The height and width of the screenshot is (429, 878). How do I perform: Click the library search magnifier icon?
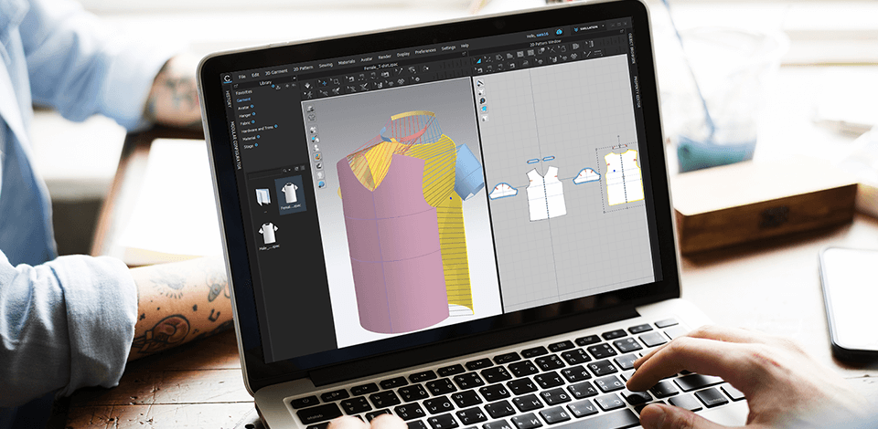pos(285,170)
